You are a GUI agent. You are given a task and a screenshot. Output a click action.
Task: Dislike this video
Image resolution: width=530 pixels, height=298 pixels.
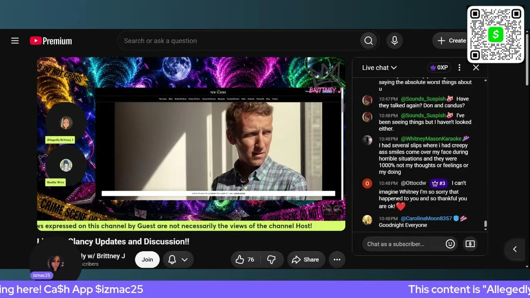(x=272, y=260)
